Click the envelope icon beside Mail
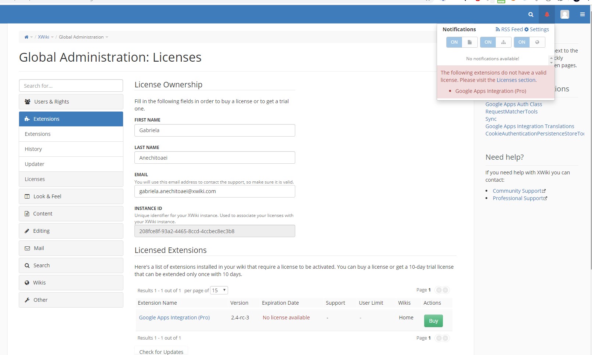 click(x=28, y=248)
